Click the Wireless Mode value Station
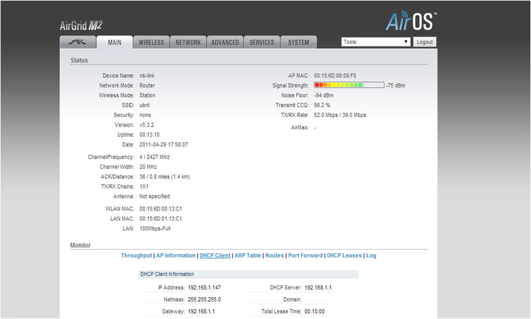The width and height of the screenshot is (531, 319). click(x=147, y=95)
